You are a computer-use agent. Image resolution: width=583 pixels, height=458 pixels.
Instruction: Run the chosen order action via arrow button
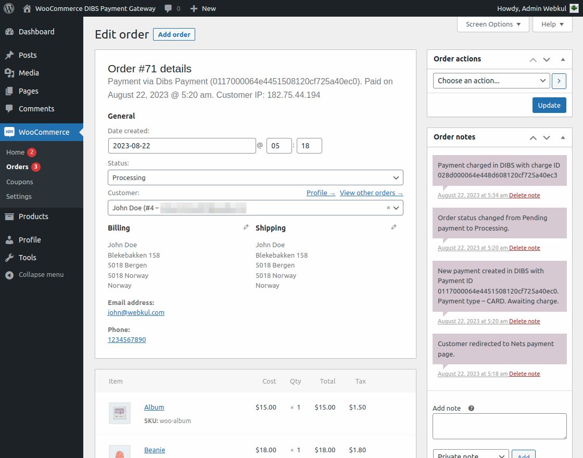click(x=559, y=81)
